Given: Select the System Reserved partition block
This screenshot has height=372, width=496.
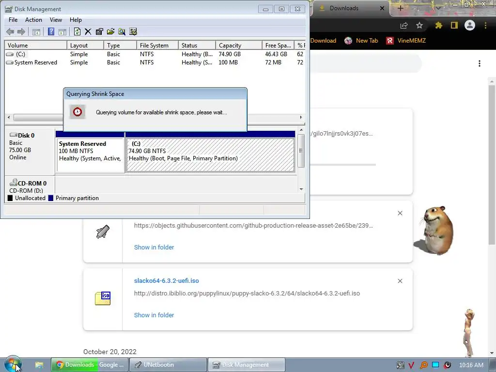Looking at the screenshot, I should pos(90,152).
